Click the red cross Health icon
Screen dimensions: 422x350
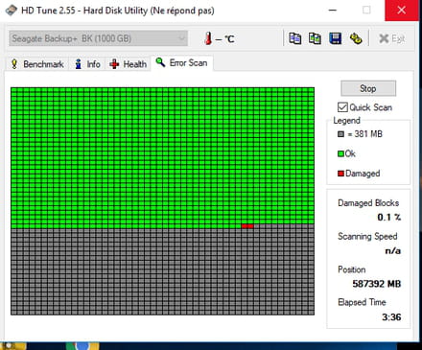click(x=114, y=64)
